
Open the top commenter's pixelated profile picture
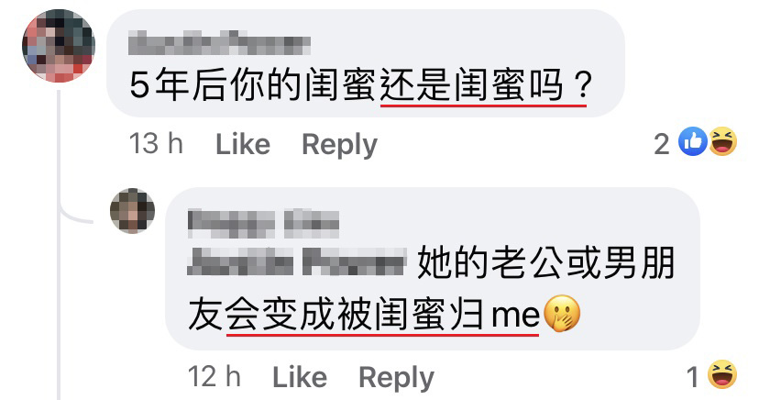[59, 46]
